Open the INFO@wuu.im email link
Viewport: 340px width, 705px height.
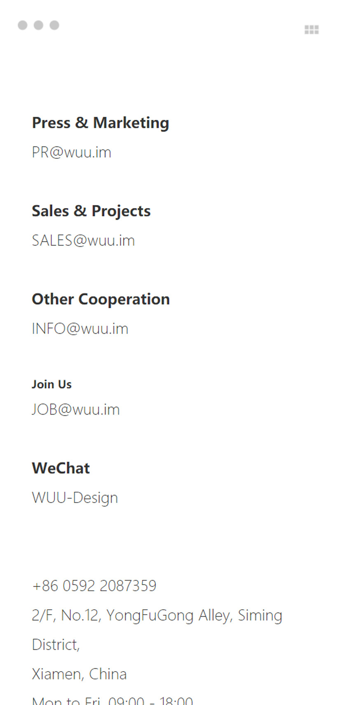[80, 329]
